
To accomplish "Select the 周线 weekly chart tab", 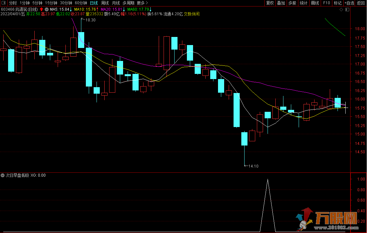I will coord(105,3).
